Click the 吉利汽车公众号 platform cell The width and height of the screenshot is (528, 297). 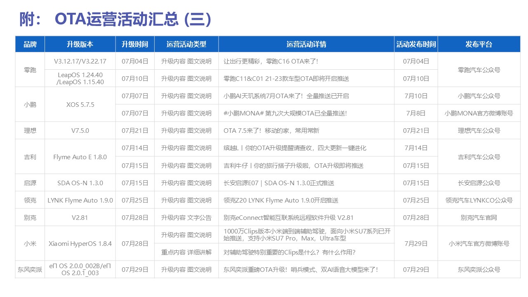click(479, 157)
